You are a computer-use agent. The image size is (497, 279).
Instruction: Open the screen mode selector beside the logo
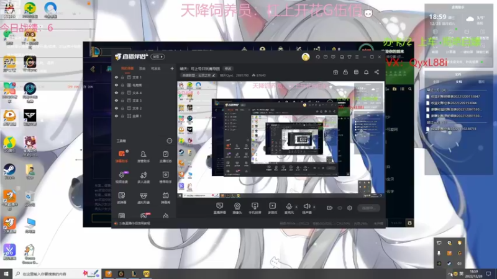click(x=158, y=56)
